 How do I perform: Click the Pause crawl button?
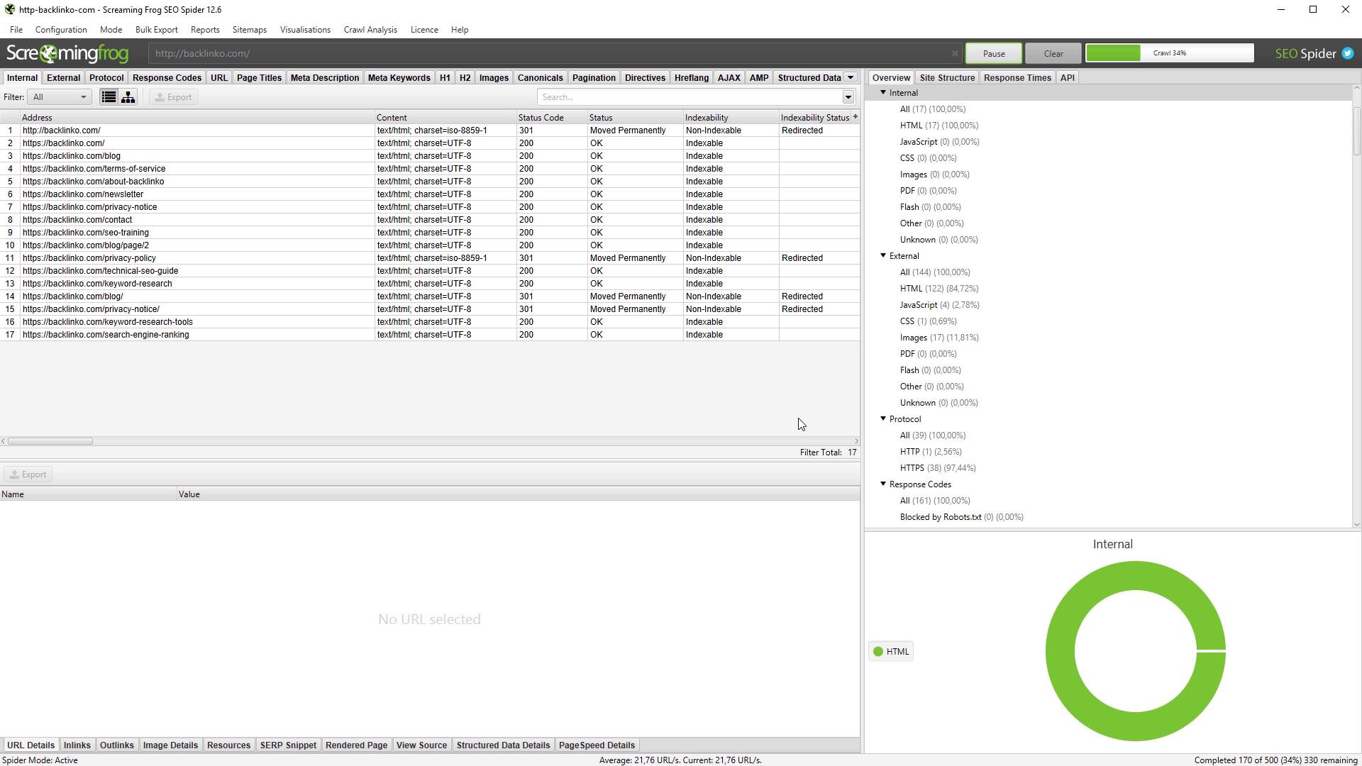pyautogui.click(x=995, y=52)
